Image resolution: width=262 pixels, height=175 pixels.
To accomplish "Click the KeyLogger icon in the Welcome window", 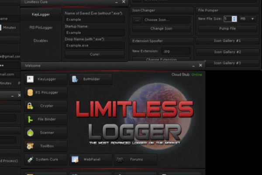I will 30,79.
